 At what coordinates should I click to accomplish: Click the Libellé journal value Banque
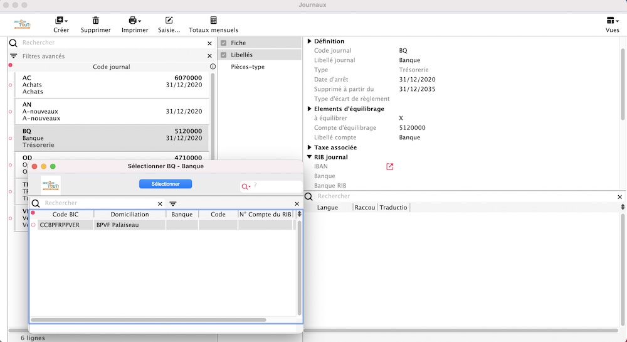[409, 60]
